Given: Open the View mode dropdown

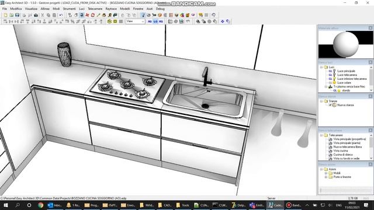Looking at the screenshot, I should [x=135, y=22].
